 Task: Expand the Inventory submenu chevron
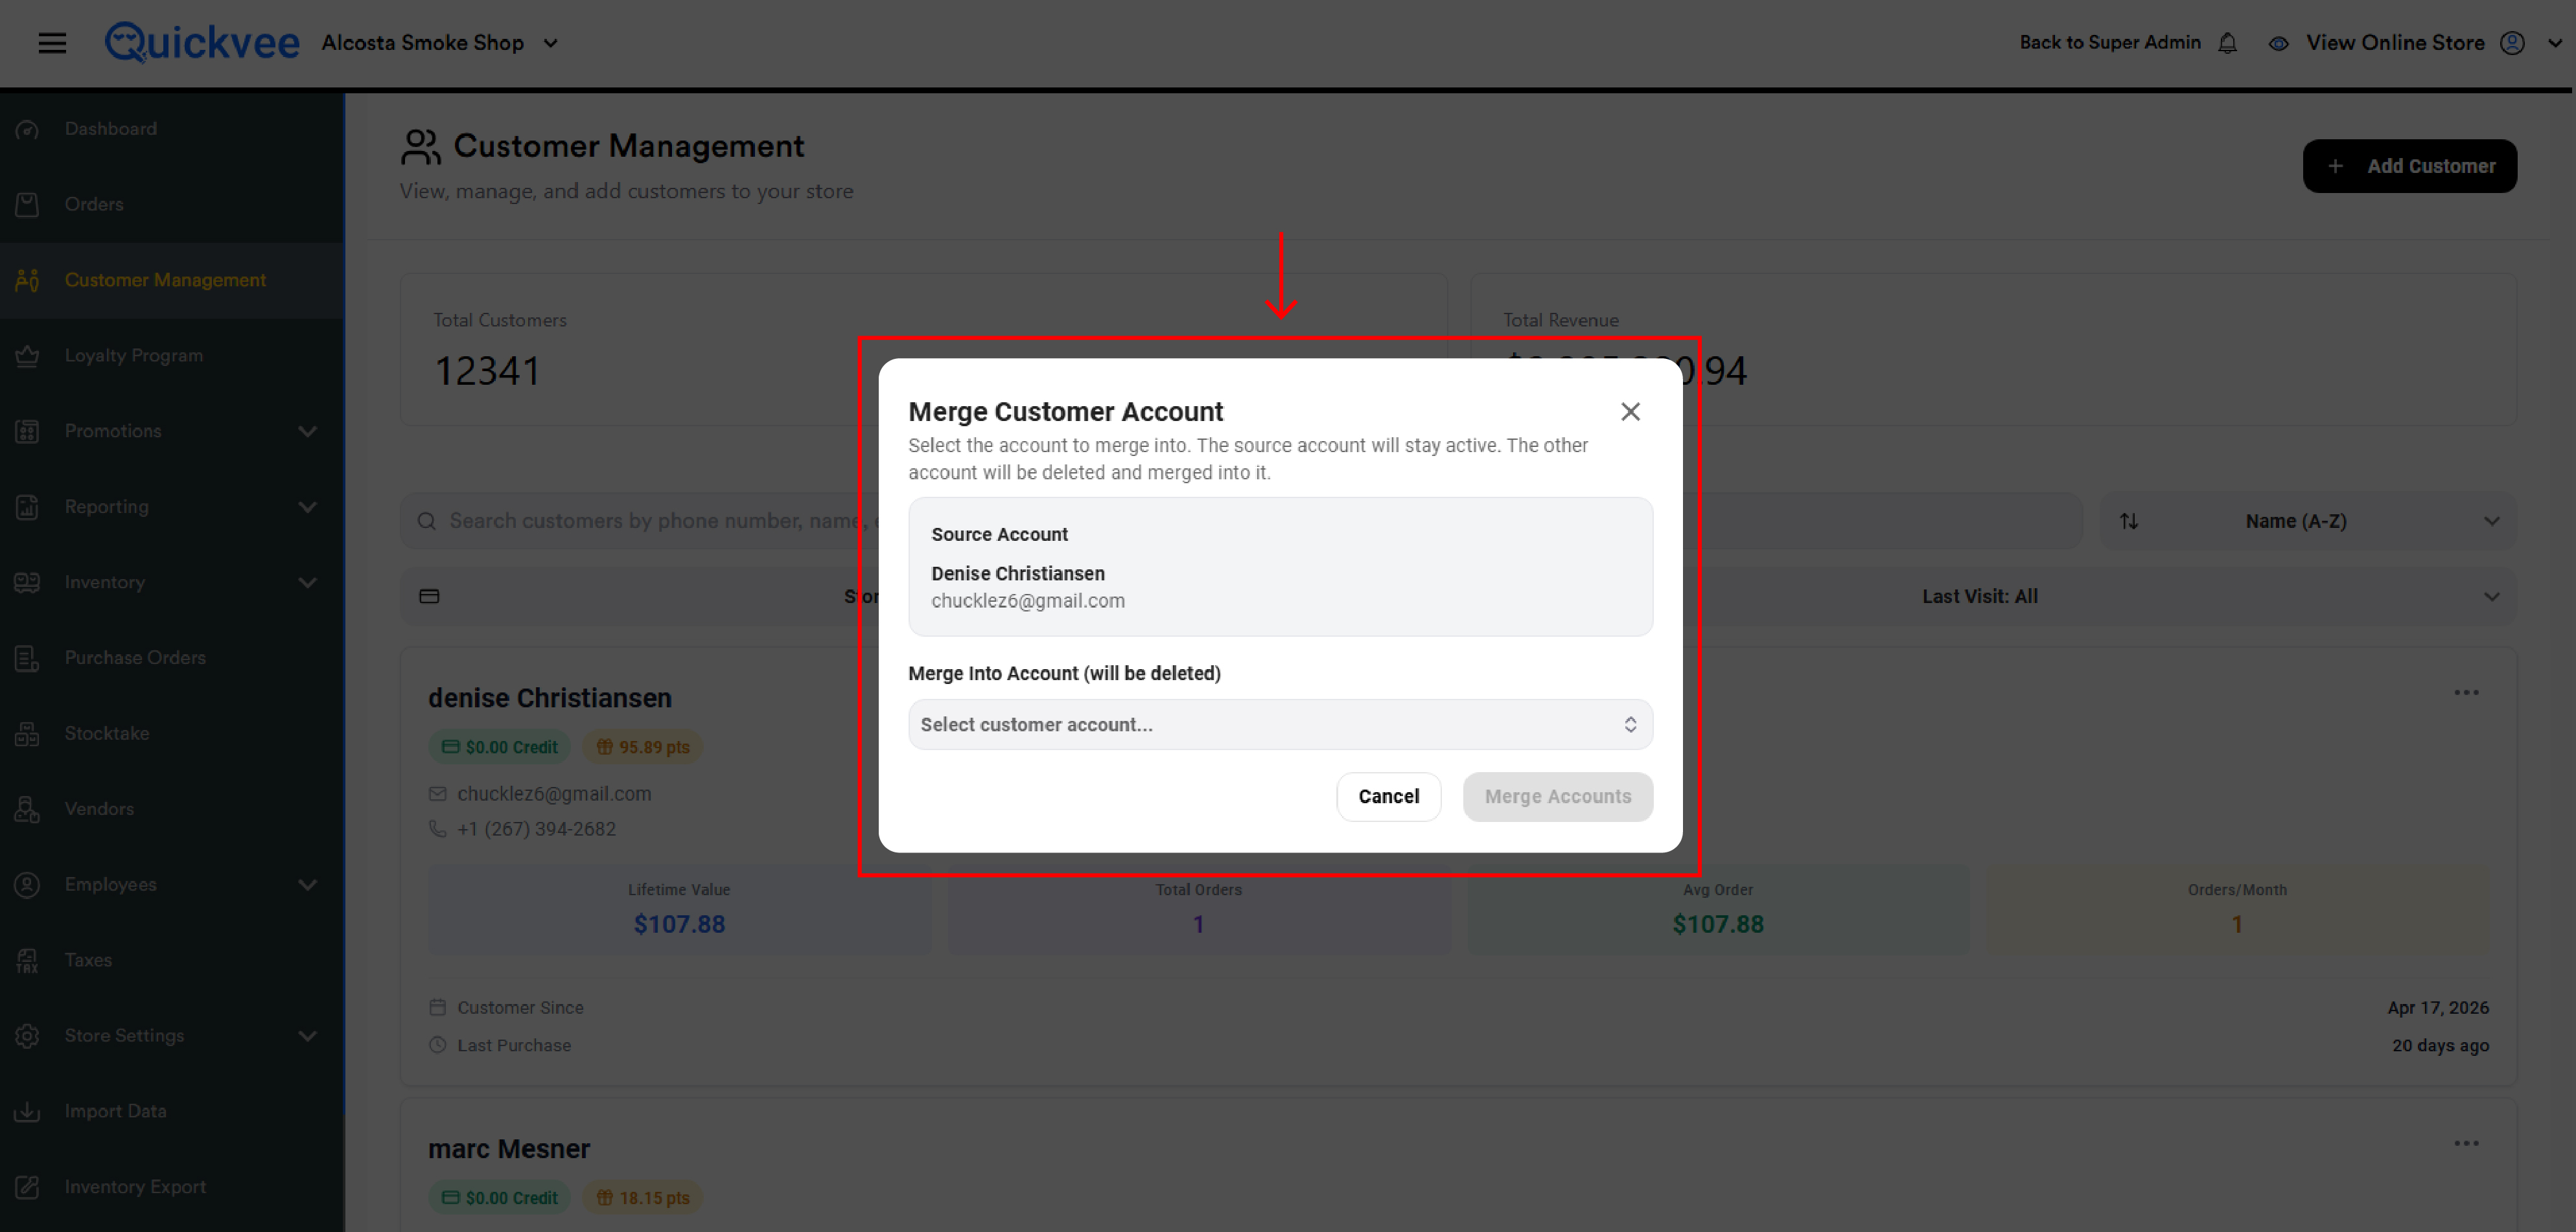[x=307, y=582]
